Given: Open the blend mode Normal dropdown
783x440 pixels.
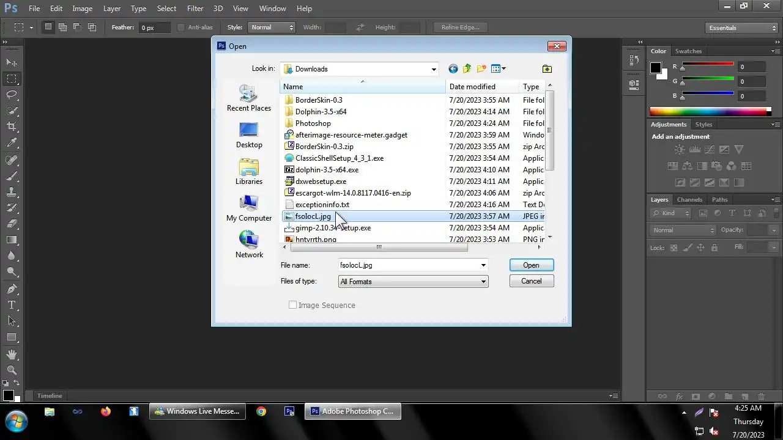Looking at the screenshot, I should pos(683,230).
